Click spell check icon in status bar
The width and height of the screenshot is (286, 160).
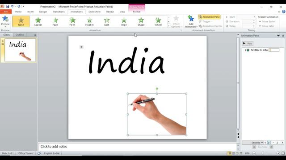coord(39,153)
